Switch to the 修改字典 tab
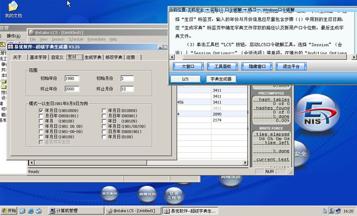Screen dimensions: 357x216 click(114, 57)
